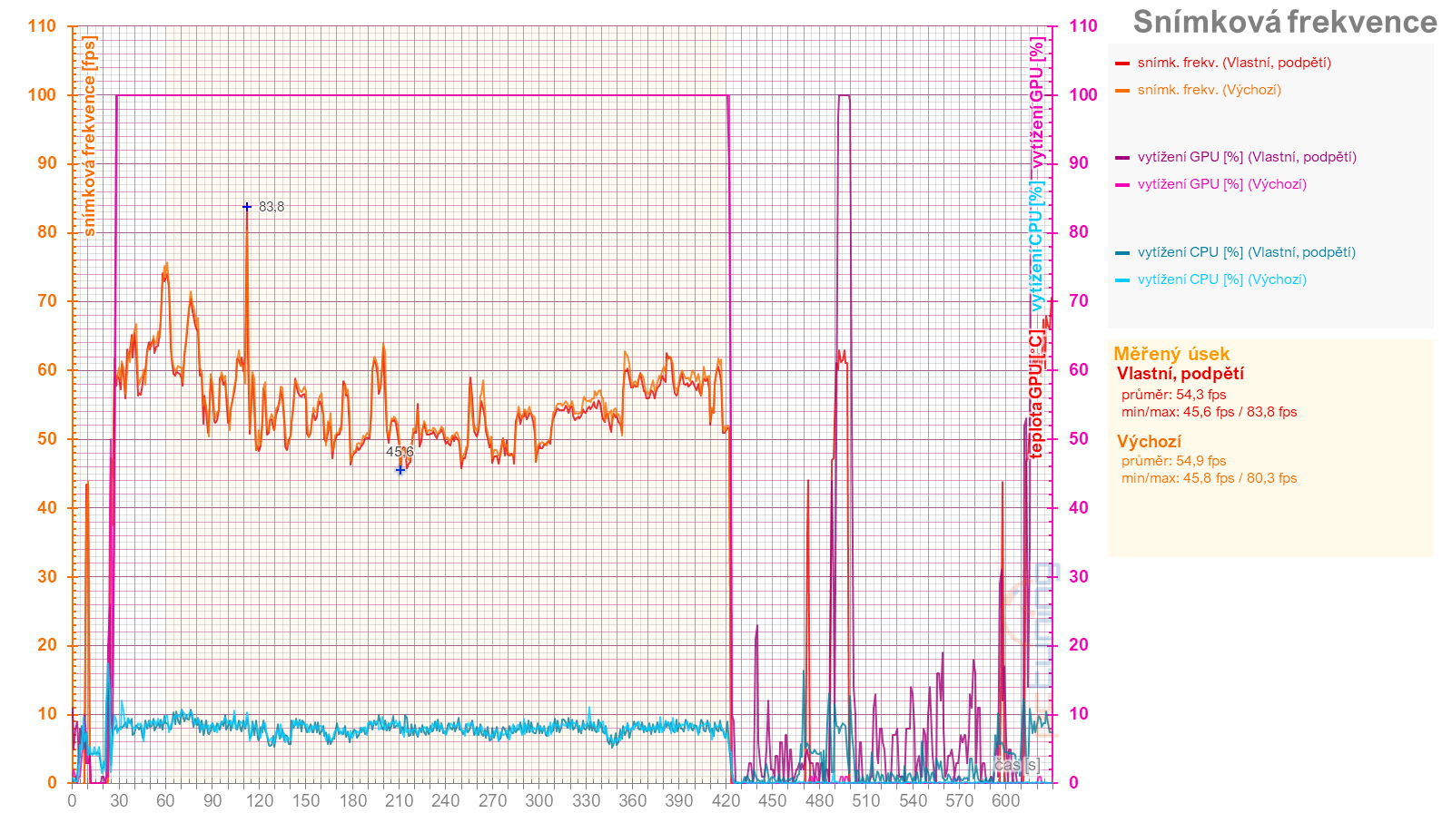The width and height of the screenshot is (1452, 813).
Task: Click the "45,6" minimum data label
Action: pos(400,452)
